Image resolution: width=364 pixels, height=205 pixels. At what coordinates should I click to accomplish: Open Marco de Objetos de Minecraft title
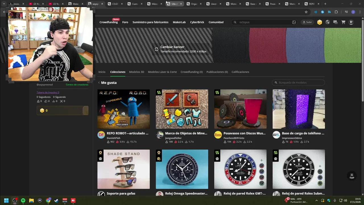pos(186,133)
